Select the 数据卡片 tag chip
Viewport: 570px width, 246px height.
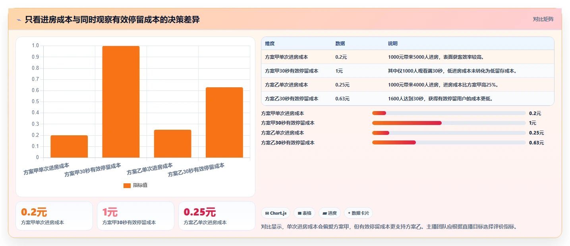[358, 213]
